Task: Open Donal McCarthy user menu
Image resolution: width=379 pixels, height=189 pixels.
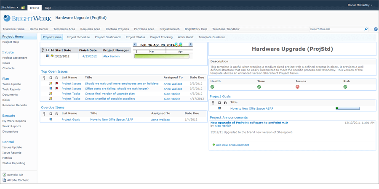Action: pos(360,5)
